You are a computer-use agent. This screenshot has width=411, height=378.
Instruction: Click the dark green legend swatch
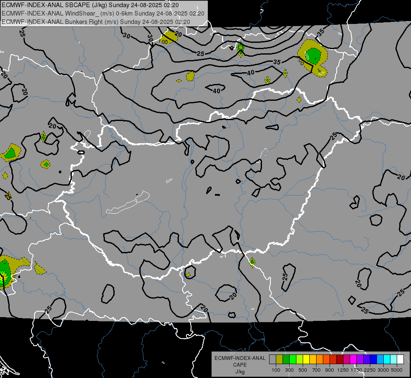[x=286, y=359]
